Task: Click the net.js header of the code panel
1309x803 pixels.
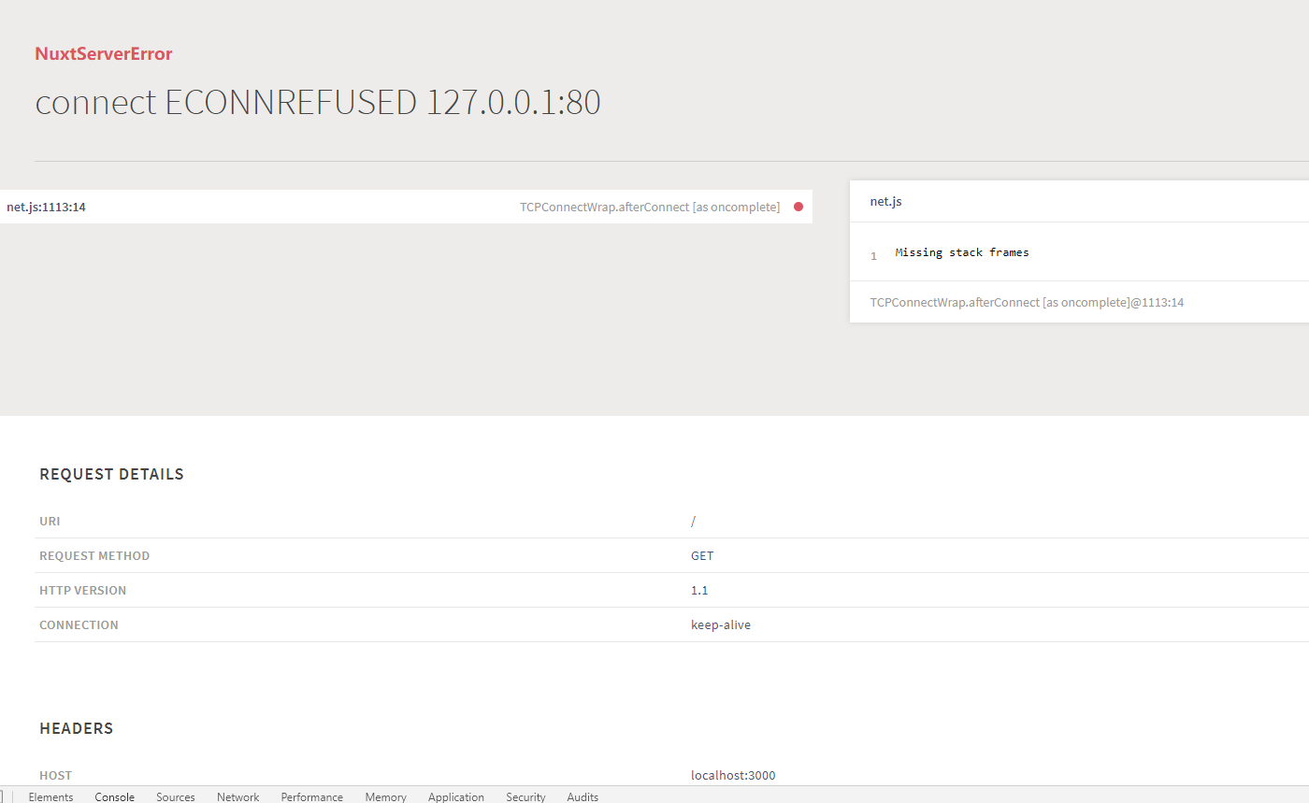Action: click(x=886, y=201)
